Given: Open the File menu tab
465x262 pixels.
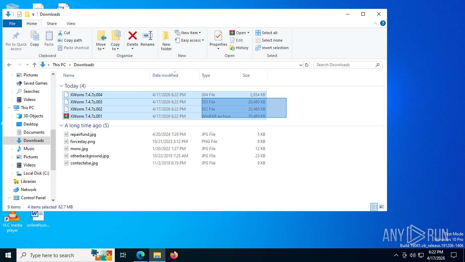Looking at the screenshot, I should (12, 24).
